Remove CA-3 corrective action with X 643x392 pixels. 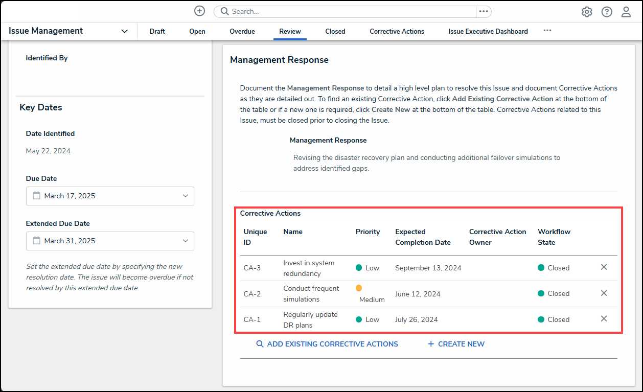604,267
